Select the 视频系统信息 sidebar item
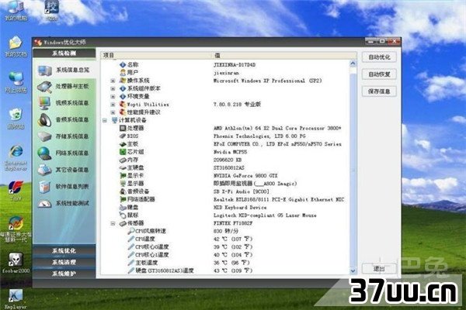This screenshot has height=310, width=466. [64, 103]
